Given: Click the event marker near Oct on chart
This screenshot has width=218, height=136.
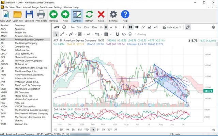Looking at the screenshot, I should 187,105.
